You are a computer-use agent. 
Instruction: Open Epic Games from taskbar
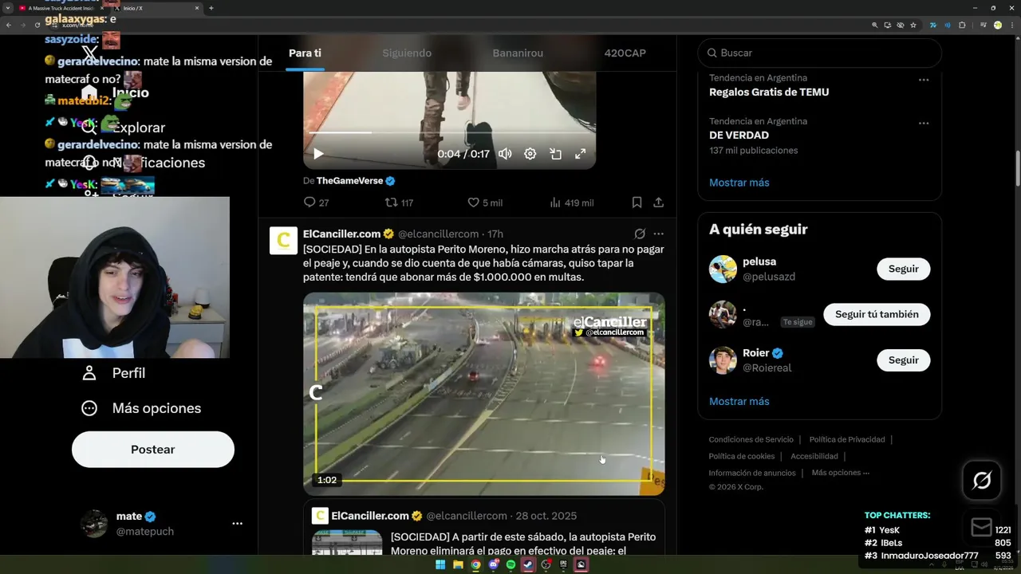pos(563,564)
